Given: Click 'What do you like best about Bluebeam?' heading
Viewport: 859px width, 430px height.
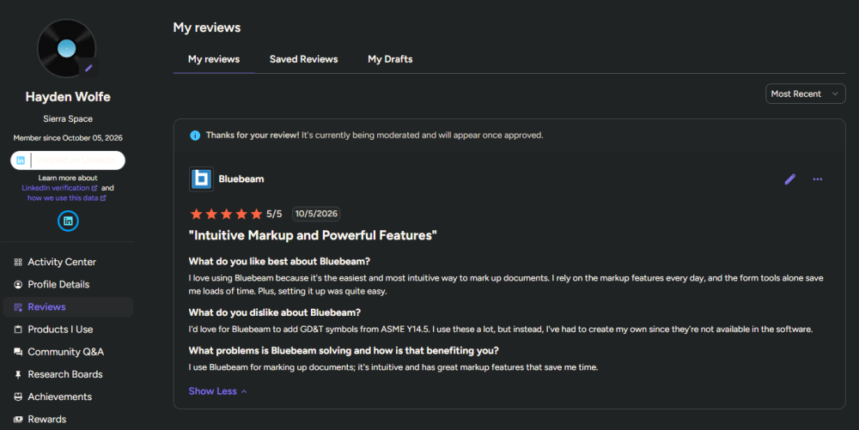Looking at the screenshot, I should click(279, 262).
